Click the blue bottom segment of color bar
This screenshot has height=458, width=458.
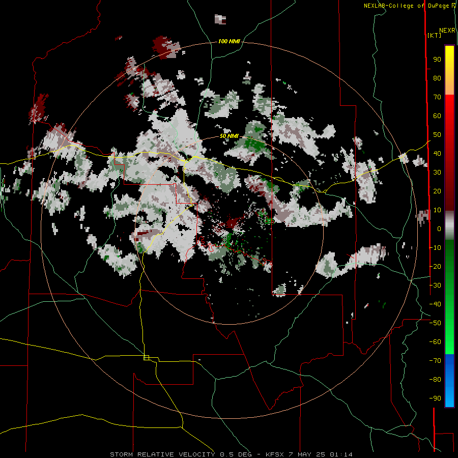click(x=449, y=381)
